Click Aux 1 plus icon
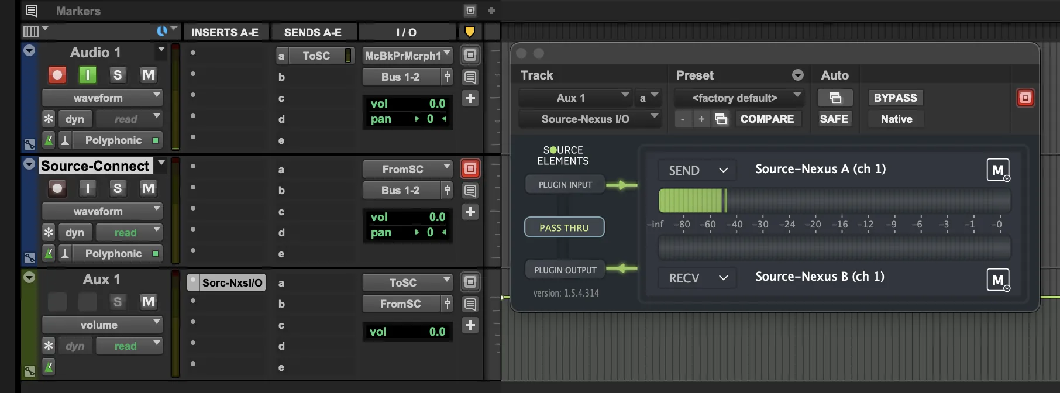This screenshot has width=1060, height=393. click(470, 325)
